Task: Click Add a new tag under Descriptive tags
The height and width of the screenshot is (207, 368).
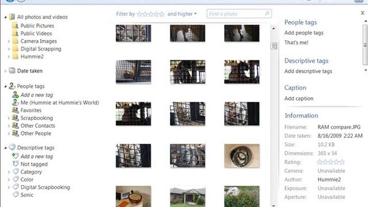Action: [x=37, y=156]
